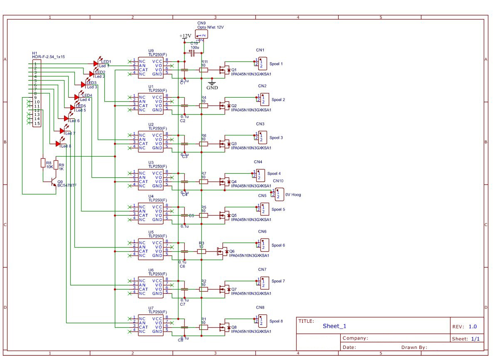Click the '0V Hoog' label
495x356 pixels.
coord(293,195)
